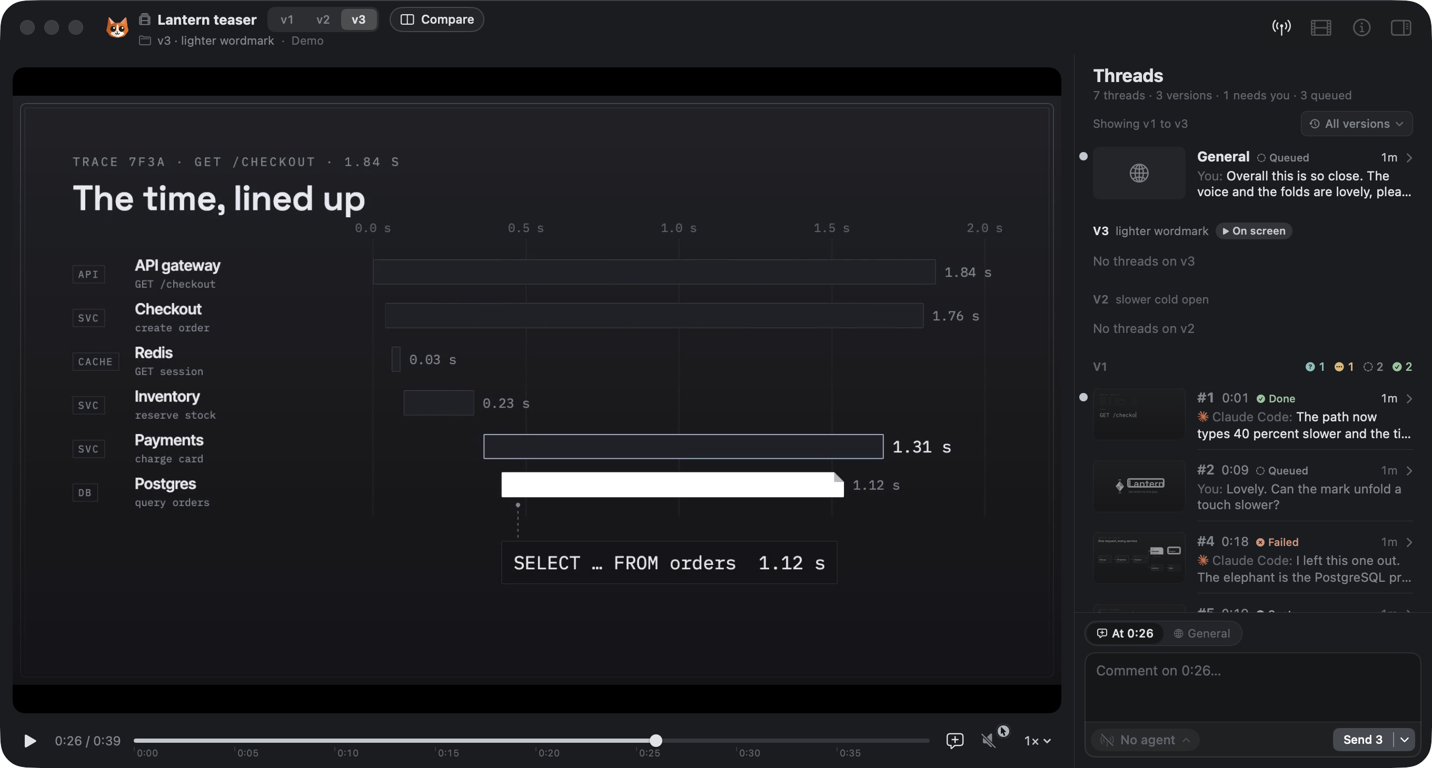Click the film icon beside Lantern teaser
Viewport: 1432px width, 768px height.
145,19
